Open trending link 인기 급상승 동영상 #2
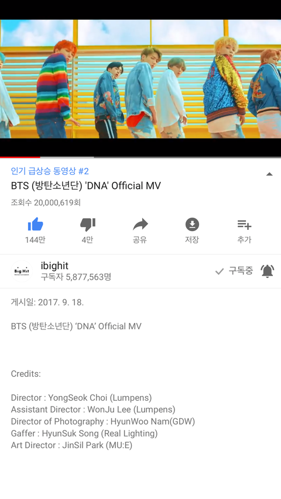281x499 pixels. point(50,171)
